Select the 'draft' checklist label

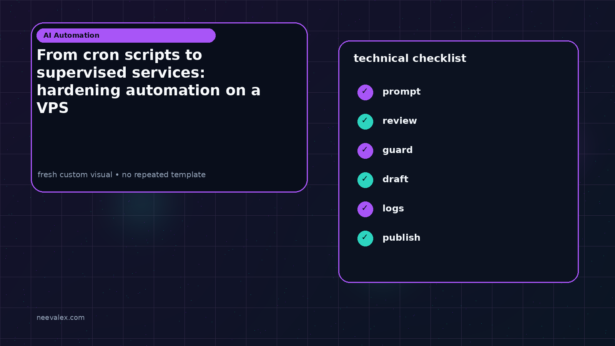click(x=395, y=179)
